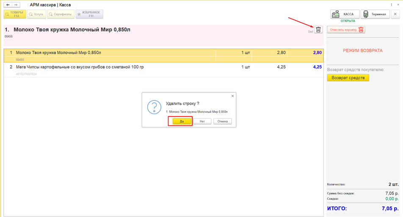403x217 pixels.
Task: Go back with the left arrow
Action: [8, 5]
